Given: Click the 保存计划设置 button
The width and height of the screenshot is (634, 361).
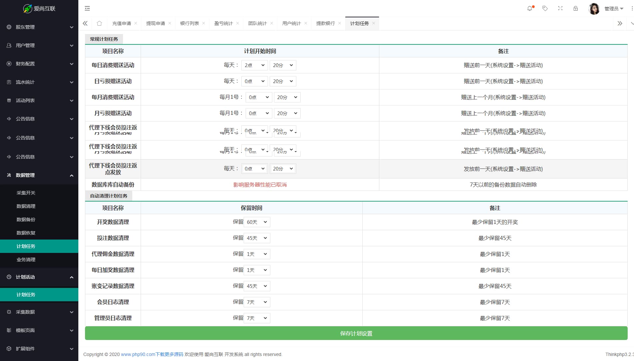Looking at the screenshot, I should (356, 333).
